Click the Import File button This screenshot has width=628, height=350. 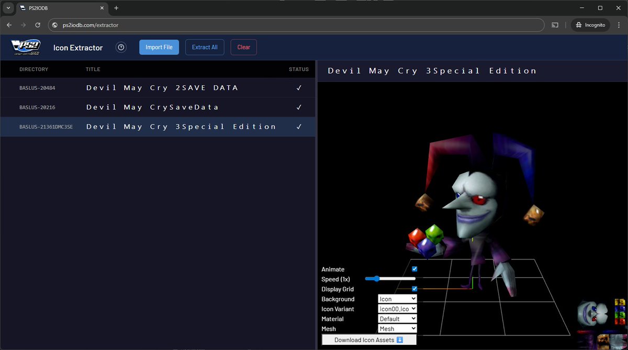pos(159,47)
